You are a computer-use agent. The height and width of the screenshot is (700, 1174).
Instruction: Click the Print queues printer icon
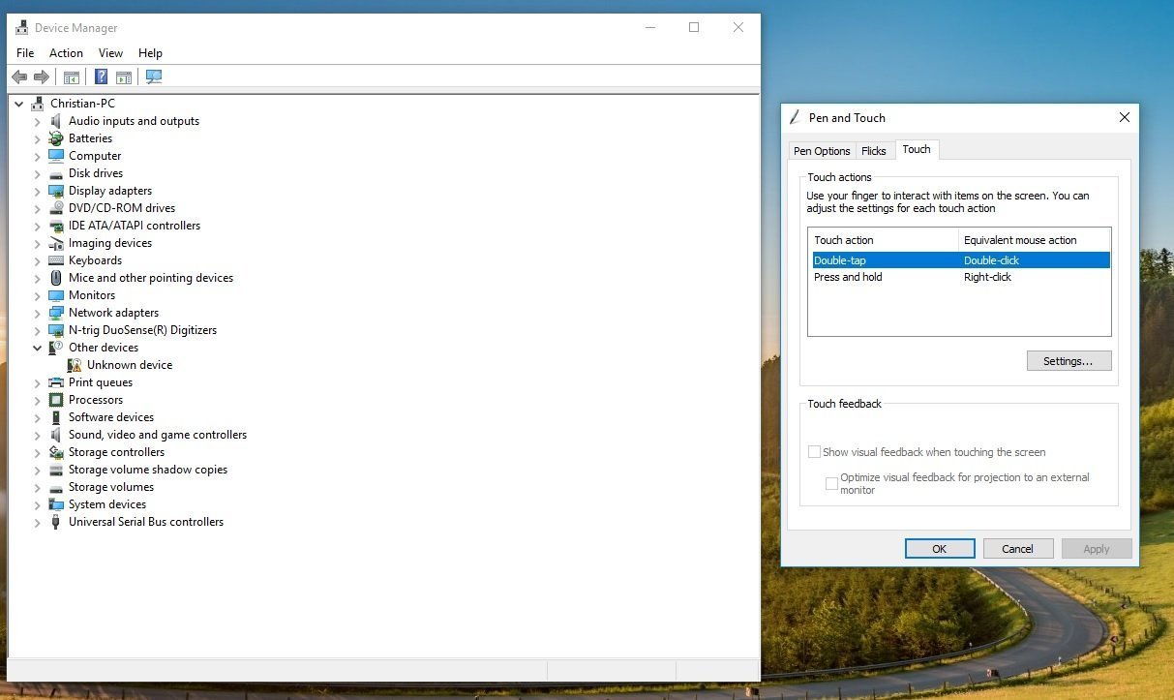tap(56, 382)
